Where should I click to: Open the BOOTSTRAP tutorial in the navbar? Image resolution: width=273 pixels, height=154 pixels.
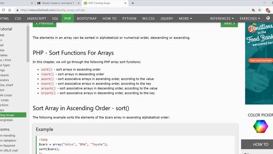tap(87, 18)
